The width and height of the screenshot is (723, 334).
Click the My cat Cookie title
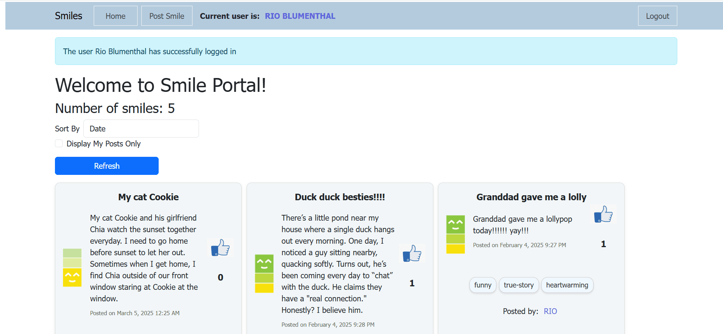(x=148, y=197)
